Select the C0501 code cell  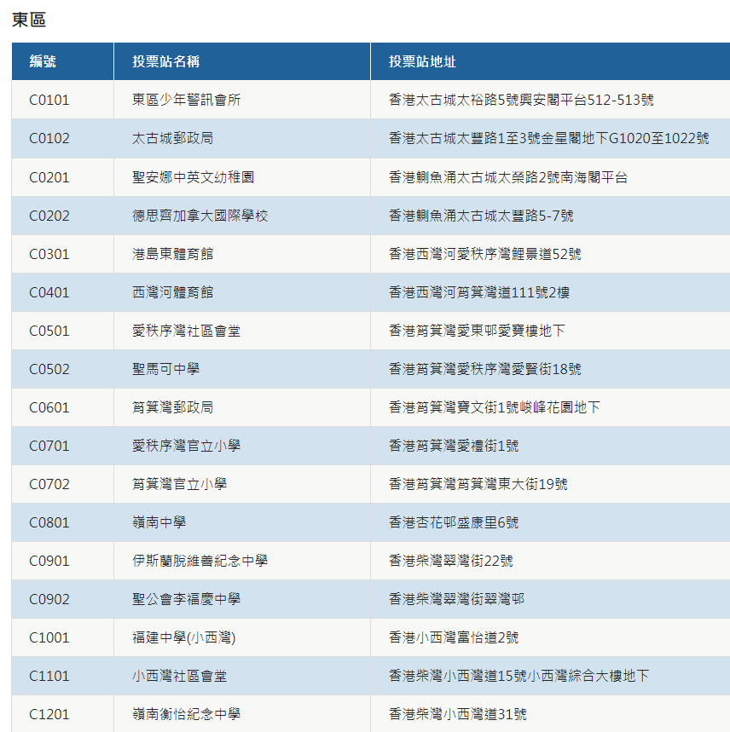click(49, 331)
